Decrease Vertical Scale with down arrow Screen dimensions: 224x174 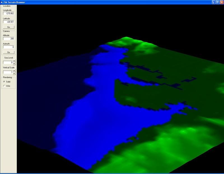(x=14, y=74)
